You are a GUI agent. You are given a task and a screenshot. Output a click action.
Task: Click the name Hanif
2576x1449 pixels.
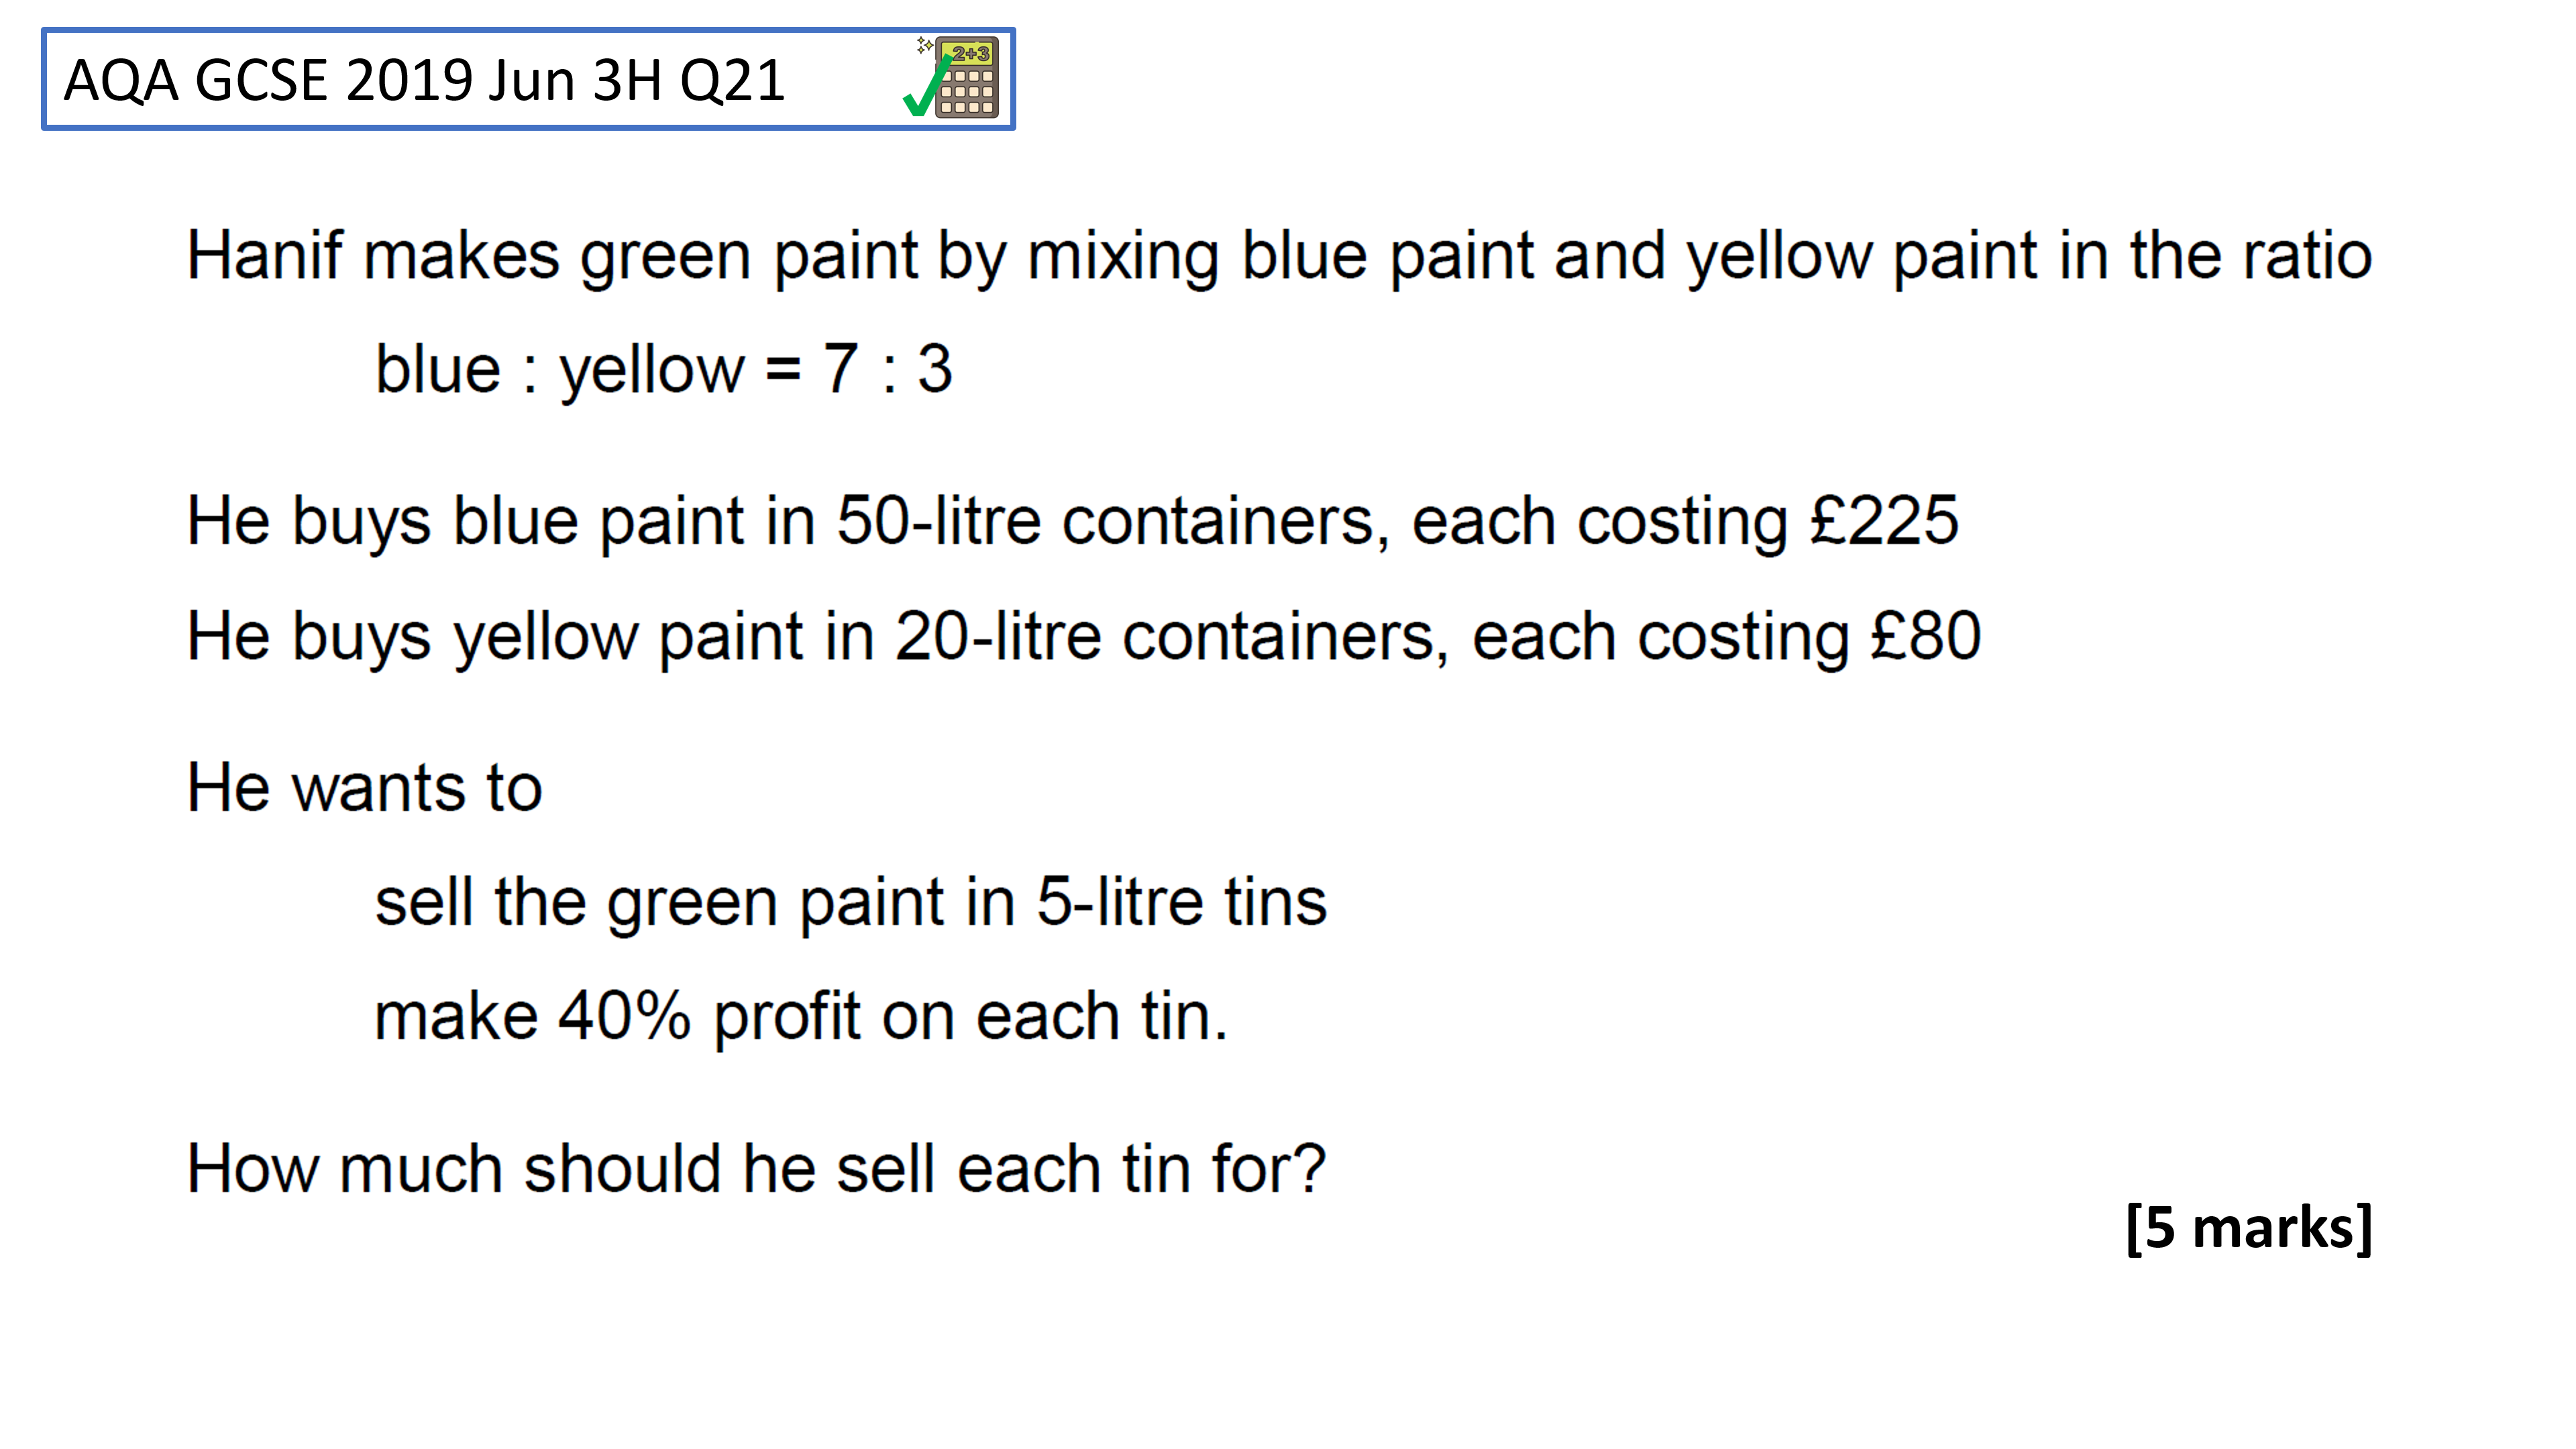(265, 255)
